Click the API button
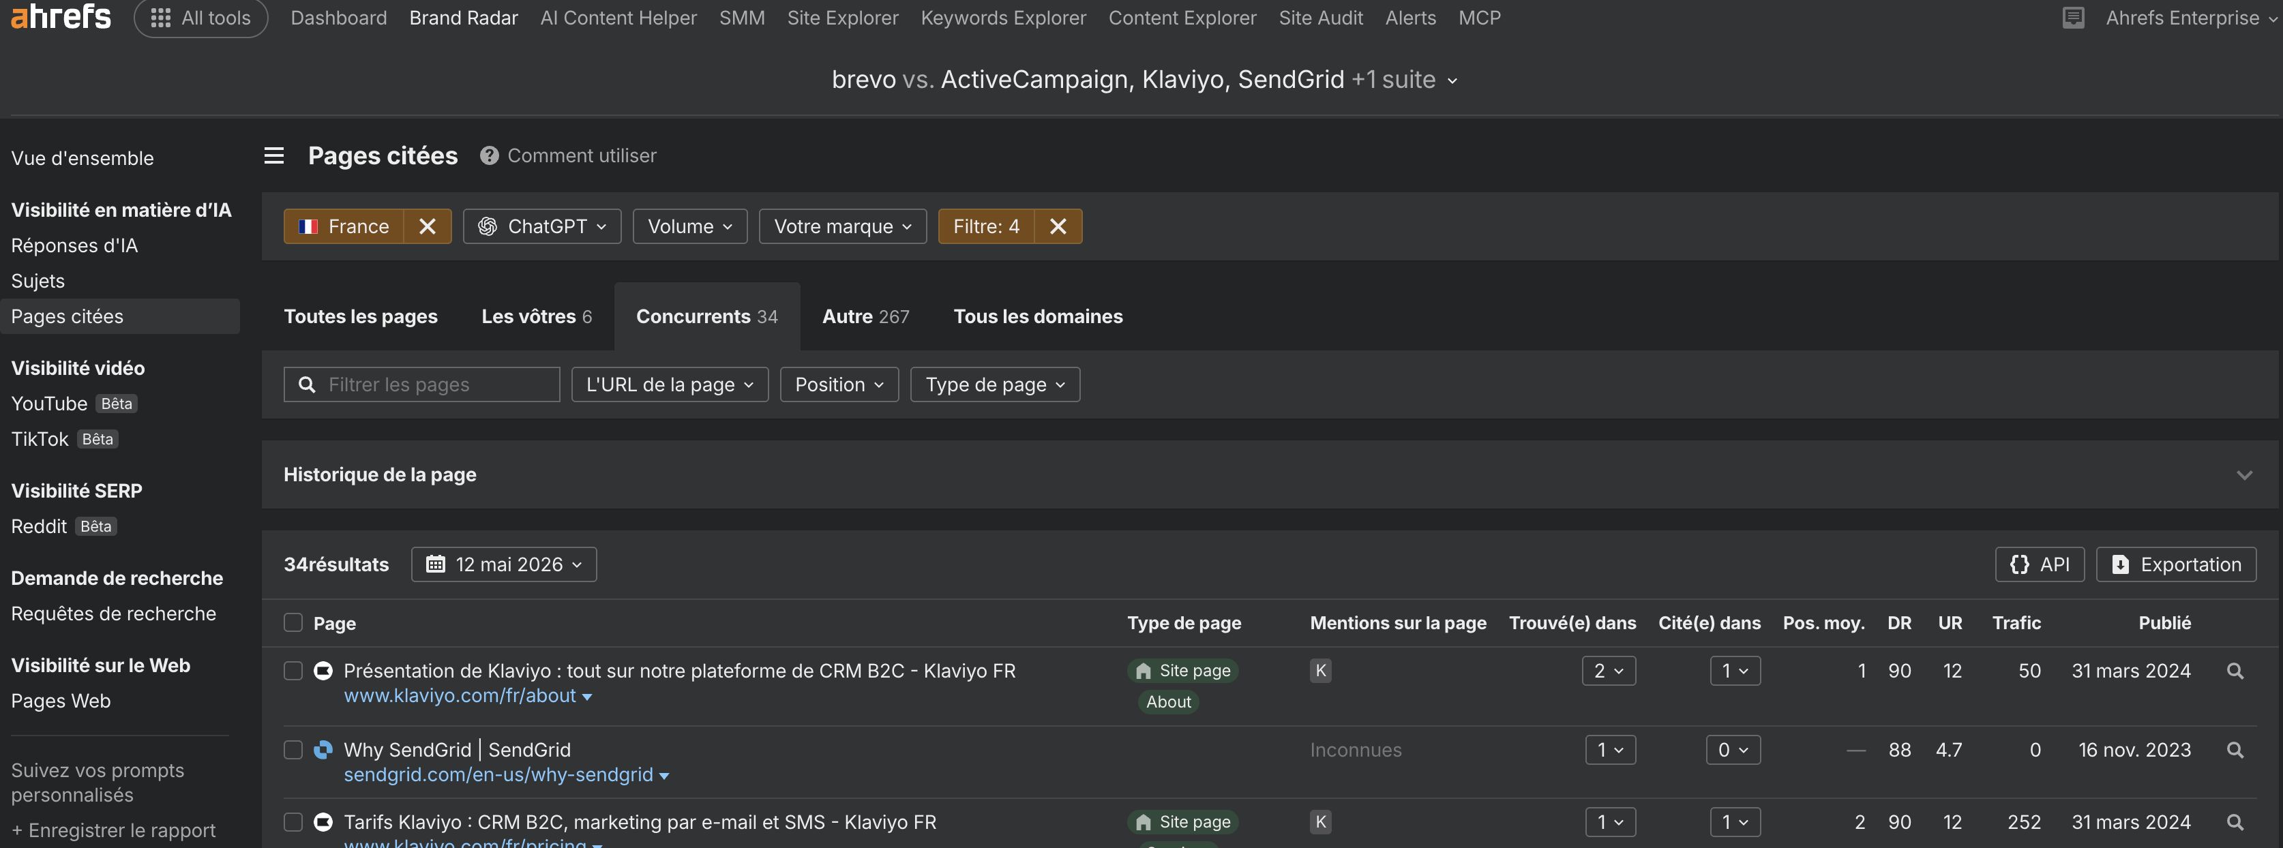 pos(2040,564)
